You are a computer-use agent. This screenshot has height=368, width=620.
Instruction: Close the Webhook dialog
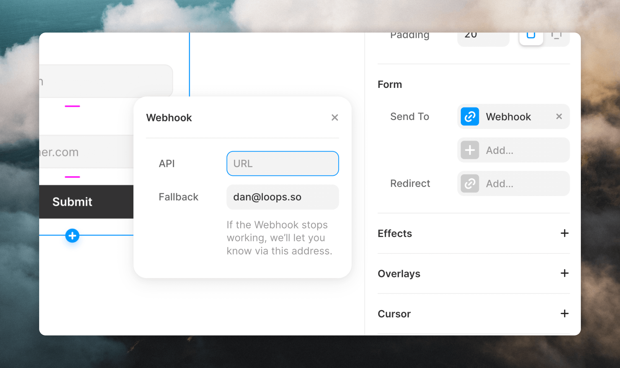pos(334,118)
